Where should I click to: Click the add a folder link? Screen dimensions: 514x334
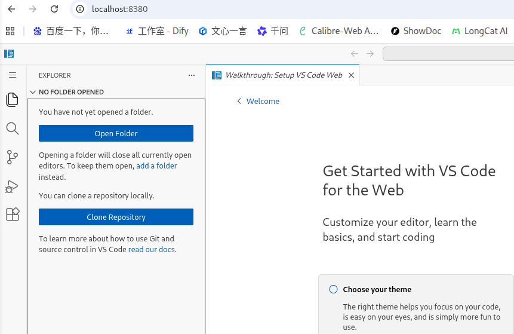156,166
